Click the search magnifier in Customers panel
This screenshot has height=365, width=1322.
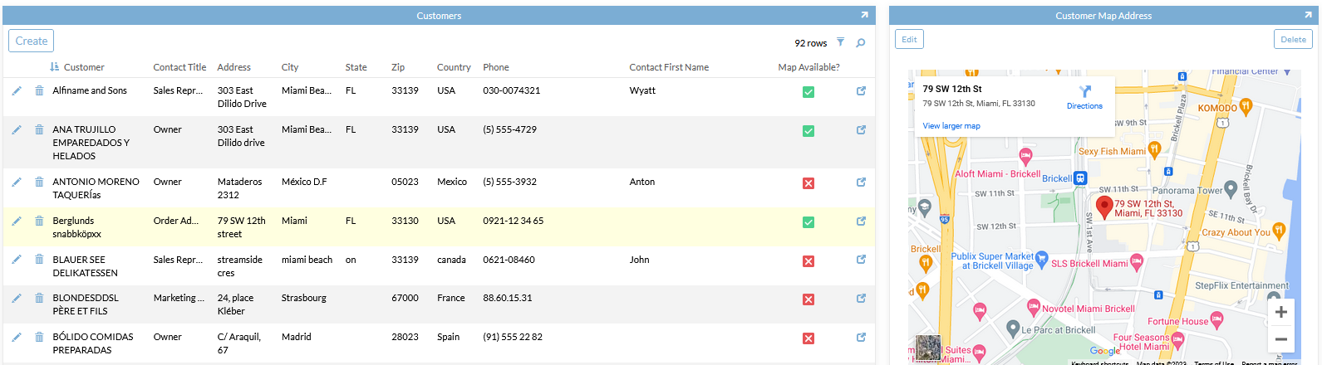pyautogui.click(x=861, y=43)
